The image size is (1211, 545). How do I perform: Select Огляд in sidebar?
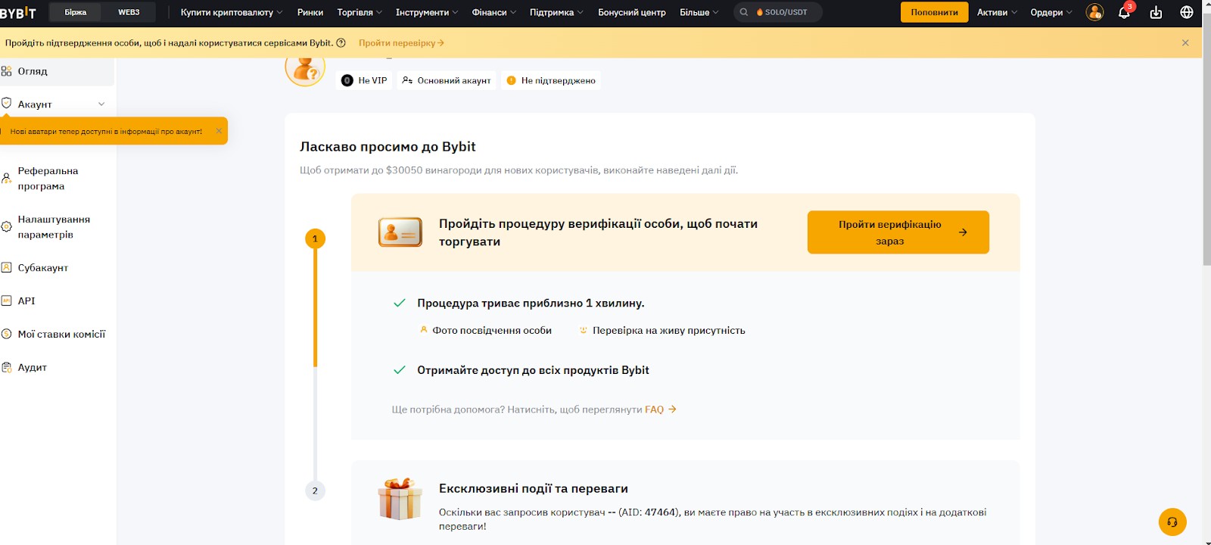click(x=57, y=71)
